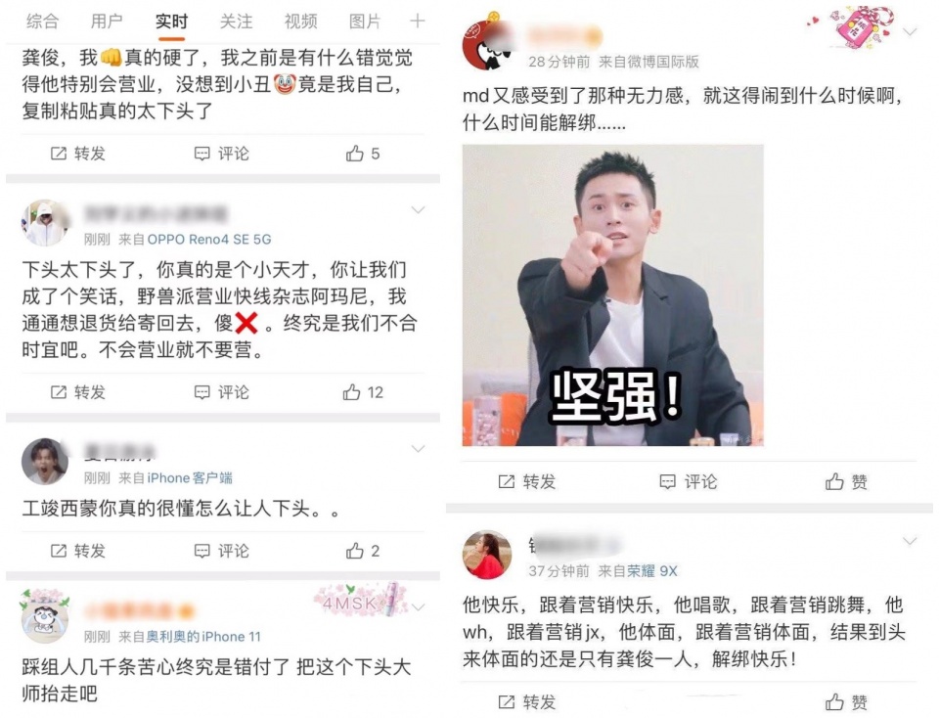
Task: Select the 图片 tab
Action: (365, 22)
